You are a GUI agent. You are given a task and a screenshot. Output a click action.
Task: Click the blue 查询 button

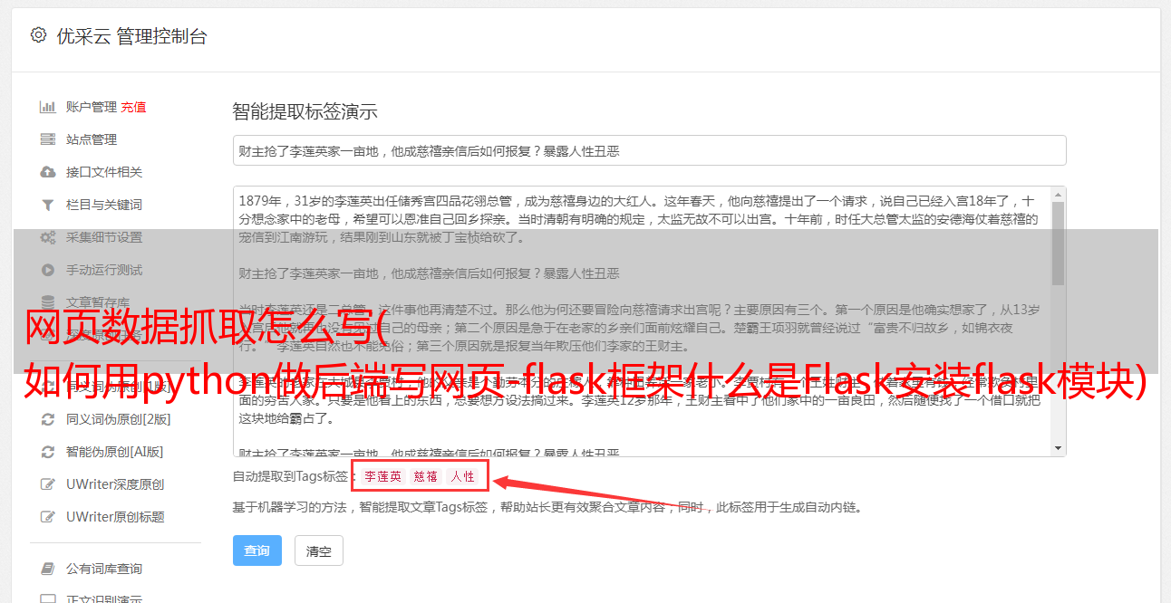pyautogui.click(x=257, y=550)
